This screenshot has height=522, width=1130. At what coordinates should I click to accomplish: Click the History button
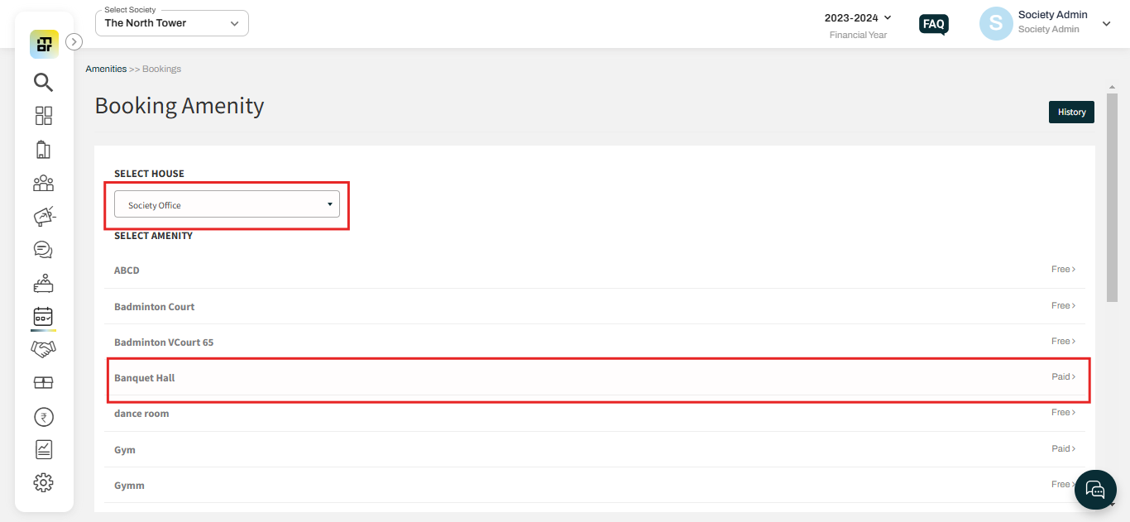point(1071,112)
